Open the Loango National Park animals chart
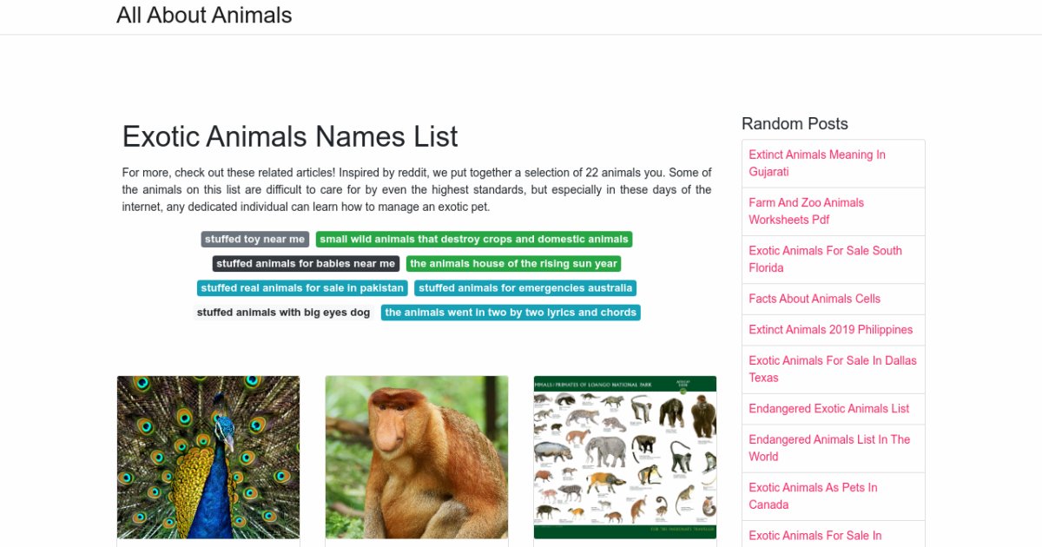Screen dimensions: 1042x547 [625, 457]
